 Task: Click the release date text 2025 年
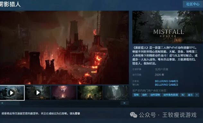pos(160,75)
